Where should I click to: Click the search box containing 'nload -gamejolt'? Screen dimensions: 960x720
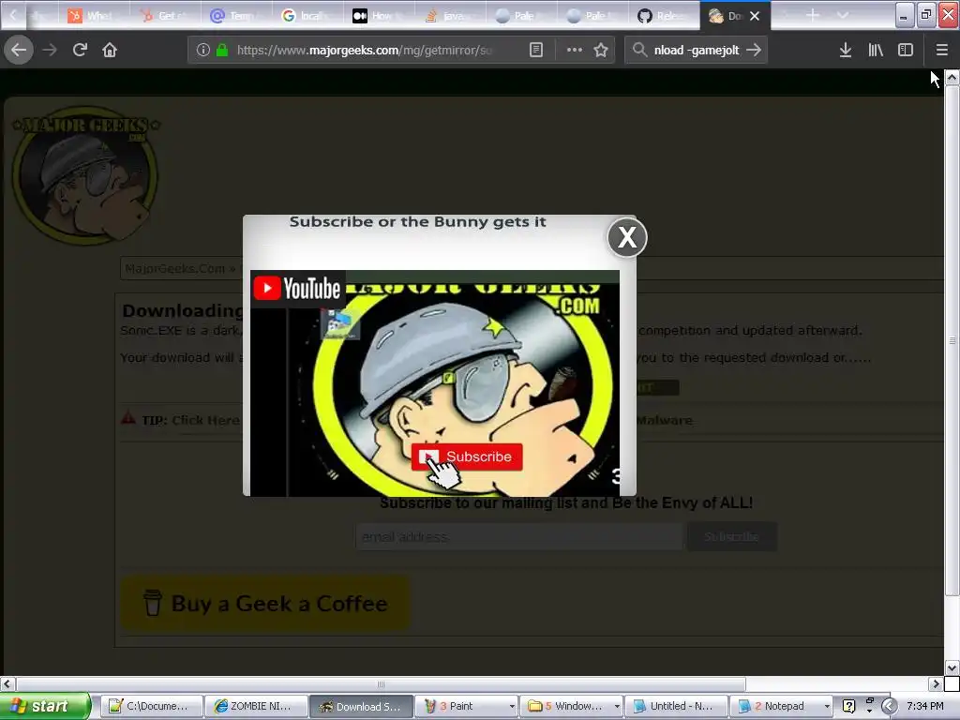tap(697, 51)
